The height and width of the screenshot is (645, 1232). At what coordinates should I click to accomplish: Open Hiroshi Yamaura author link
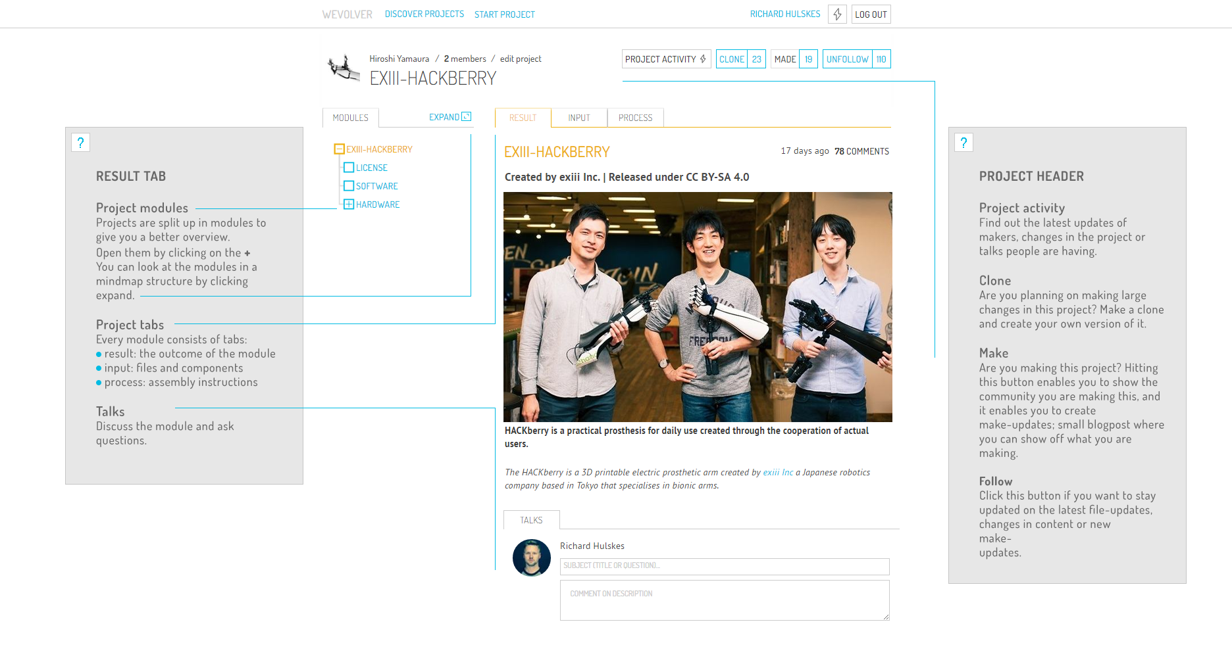click(399, 59)
